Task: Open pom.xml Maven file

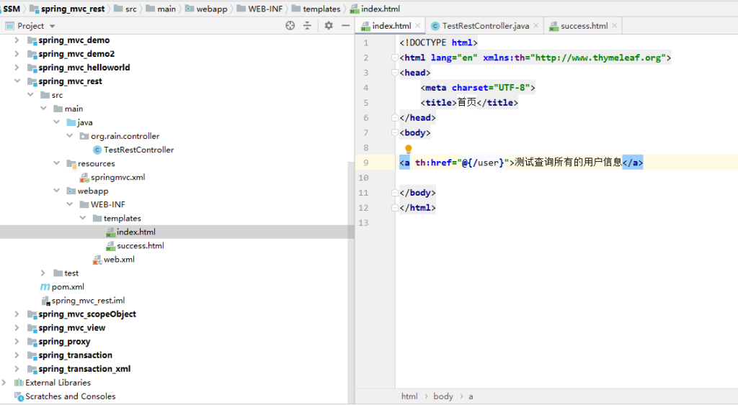Action: point(67,286)
